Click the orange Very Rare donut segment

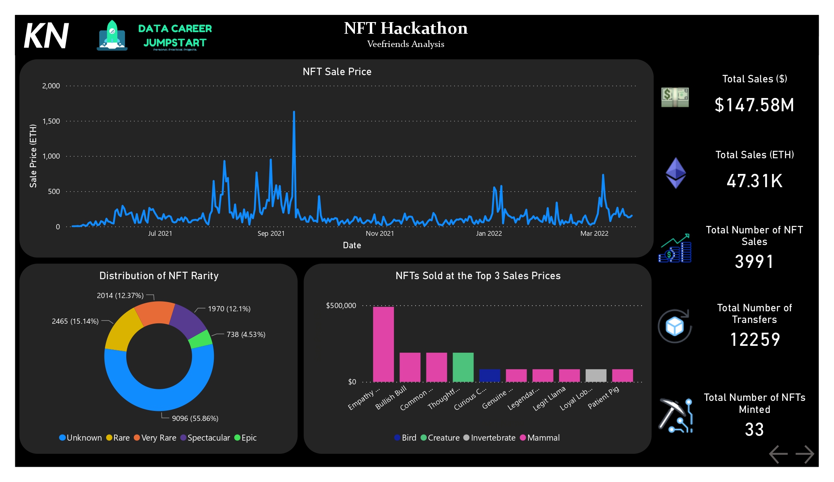[x=155, y=312]
